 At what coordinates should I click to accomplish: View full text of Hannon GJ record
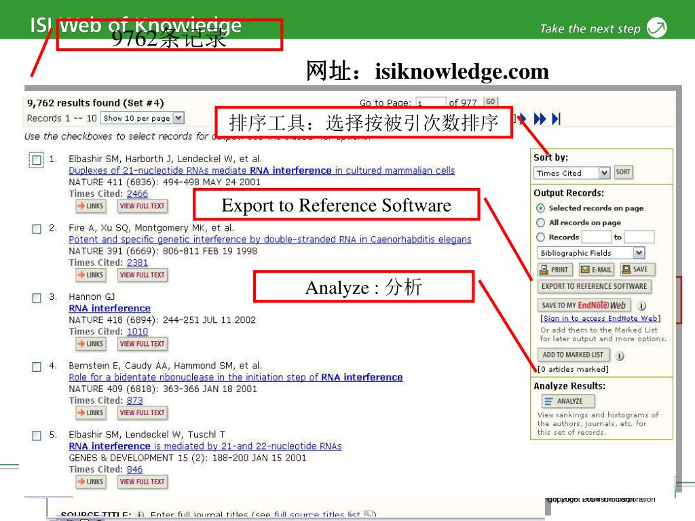click(x=143, y=344)
